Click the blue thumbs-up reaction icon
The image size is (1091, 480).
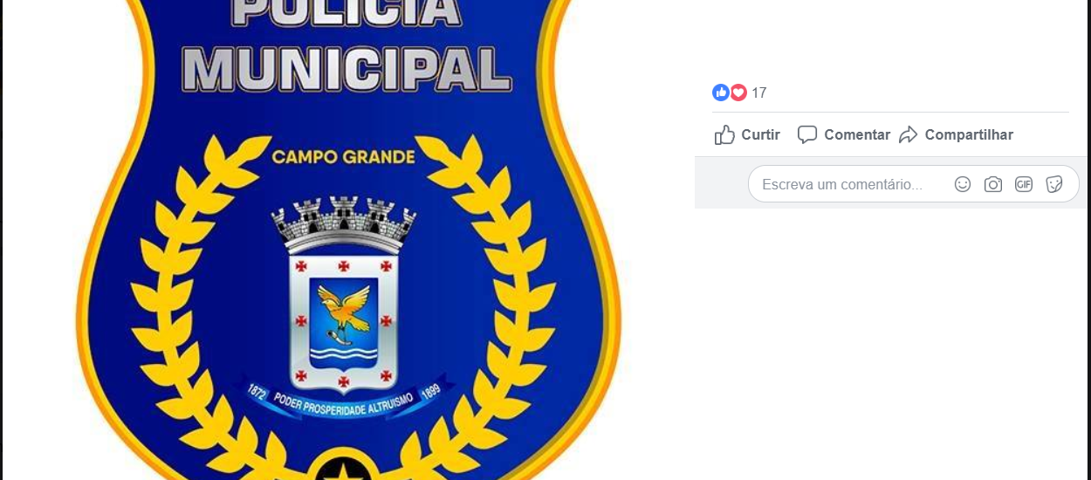coord(721,93)
